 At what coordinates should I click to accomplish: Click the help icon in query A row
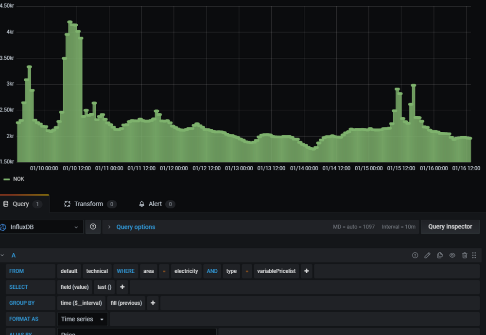[415, 255]
